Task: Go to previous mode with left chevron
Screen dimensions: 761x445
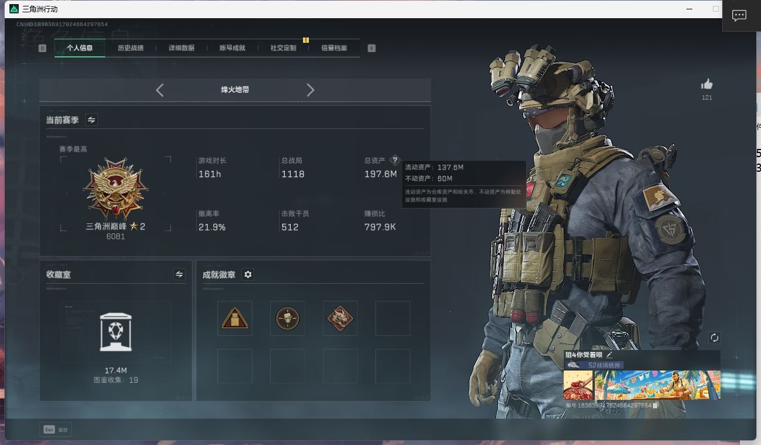Action: point(160,90)
